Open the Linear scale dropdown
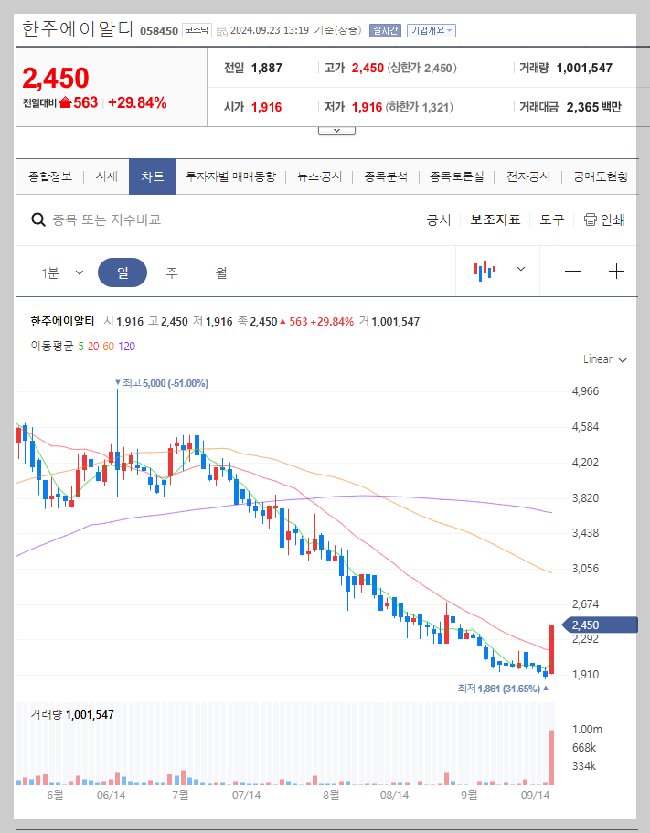This screenshot has width=650, height=833. [602, 359]
